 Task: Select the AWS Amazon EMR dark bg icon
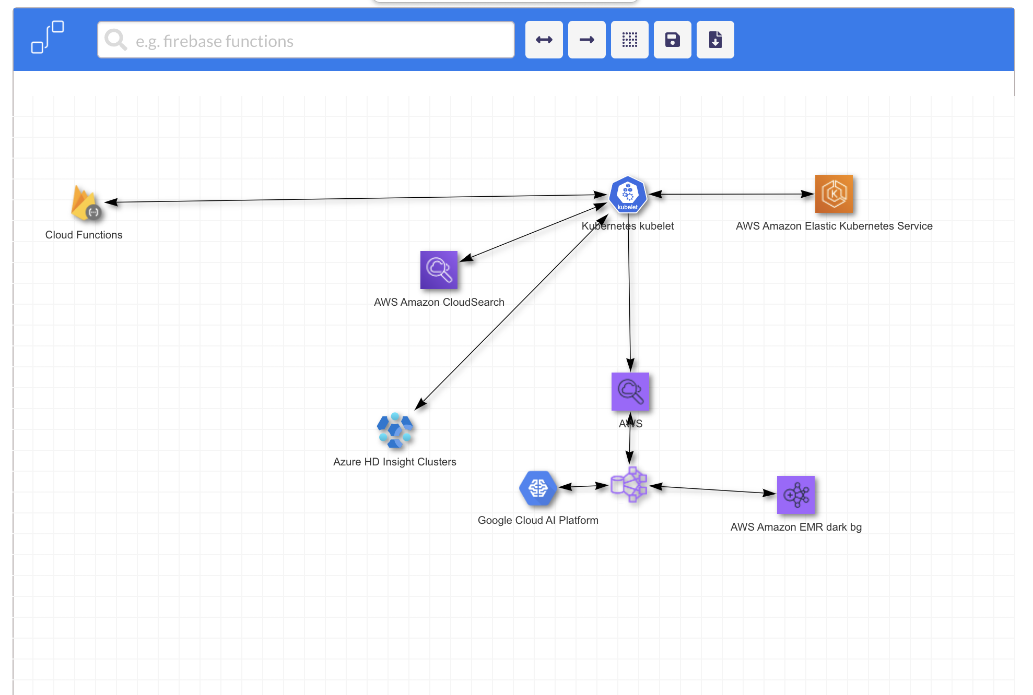coord(796,495)
